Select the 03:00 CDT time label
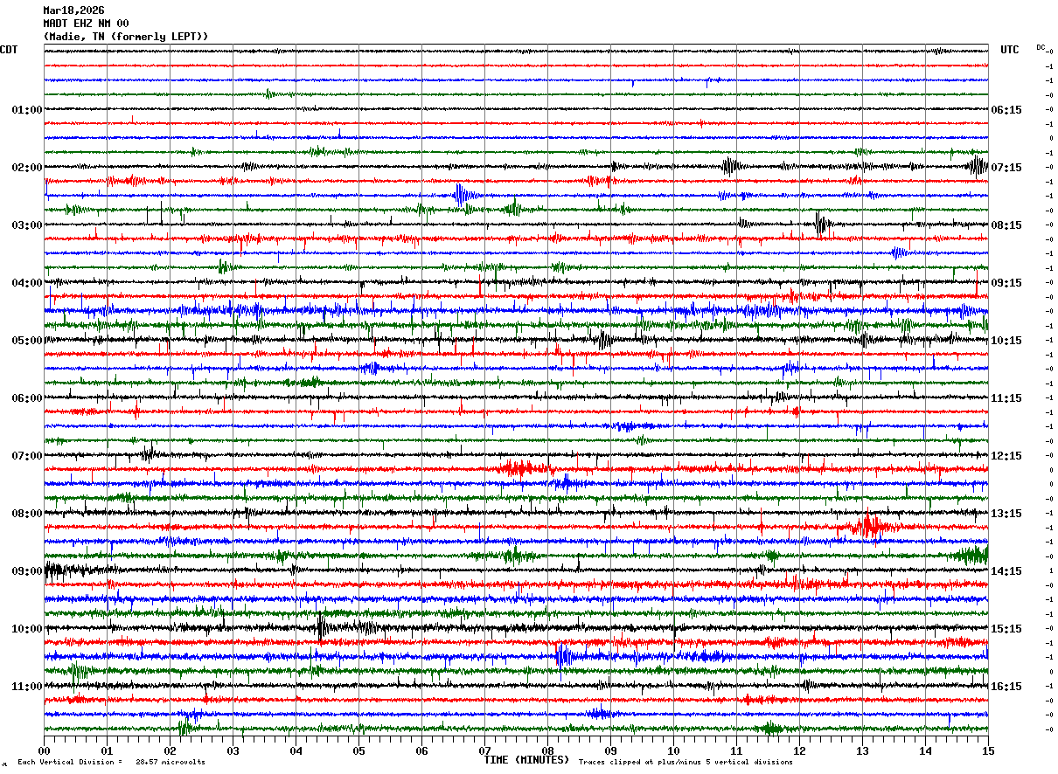The image size is (1058, 774). point(27,225)
